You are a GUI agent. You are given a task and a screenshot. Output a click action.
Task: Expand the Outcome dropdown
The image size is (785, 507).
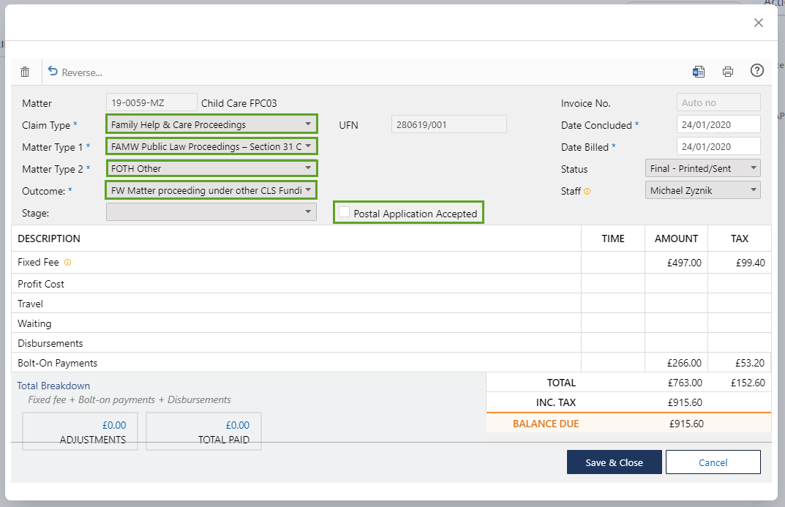coord(211,191)
